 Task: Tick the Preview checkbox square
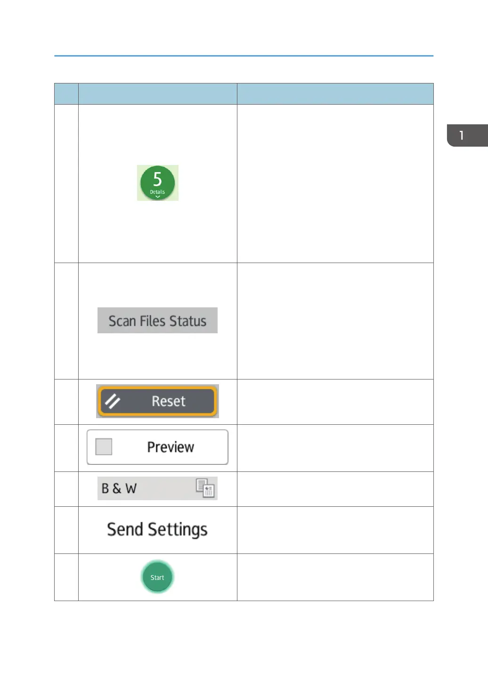point(104,446)
